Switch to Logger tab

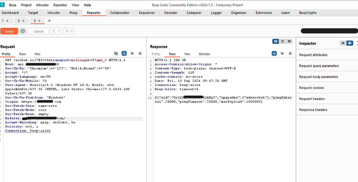click(x=216, y=13)
